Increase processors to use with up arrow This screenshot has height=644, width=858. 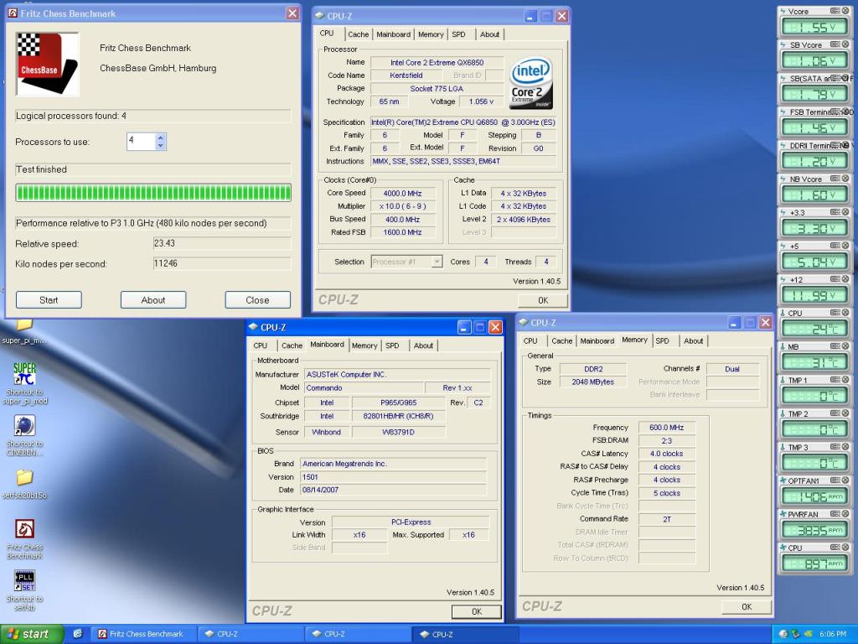pos(160,138)
